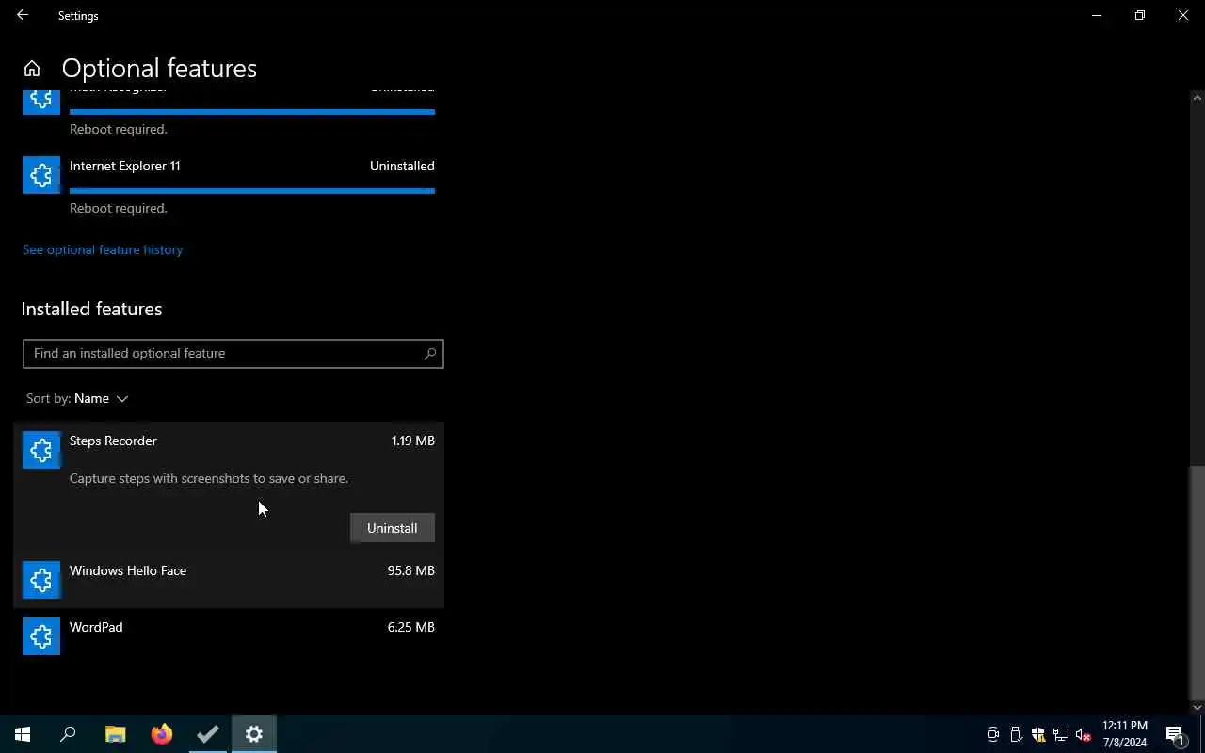Restore down the Settings window
This screenshot has height=753, width=1205.
(1140, 15)
